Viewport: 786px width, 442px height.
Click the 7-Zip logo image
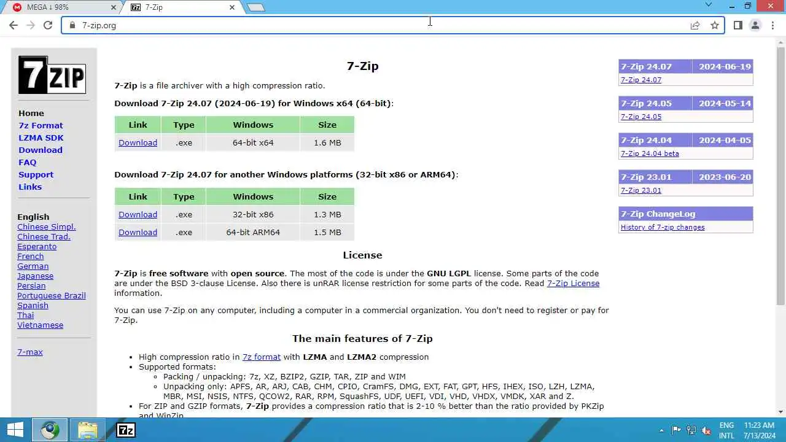tap(52, 74)
